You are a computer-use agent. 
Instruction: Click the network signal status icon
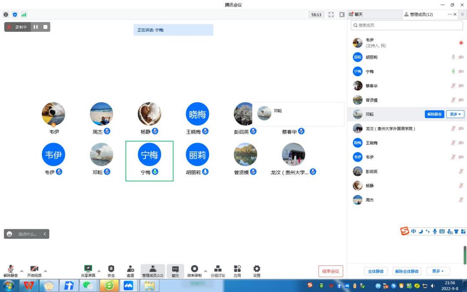click(24, 15)
